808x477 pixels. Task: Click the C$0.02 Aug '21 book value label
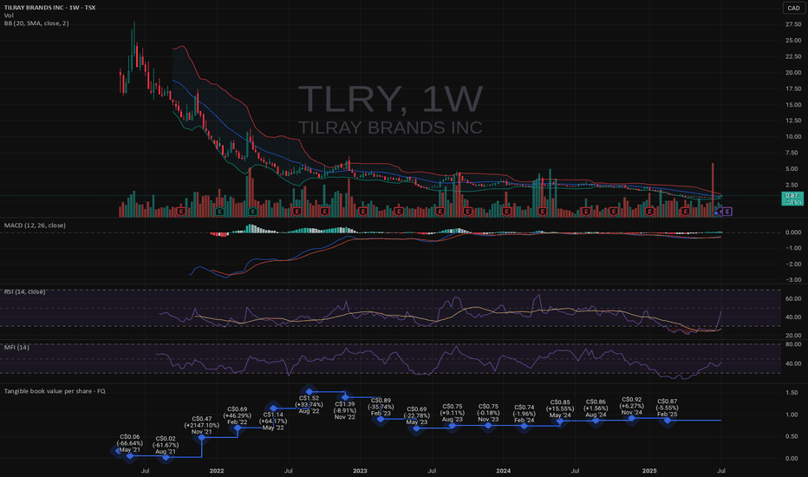tap(166, 445)
